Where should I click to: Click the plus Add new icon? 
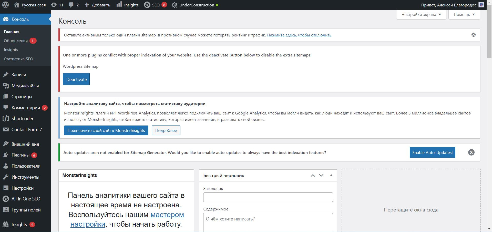pyautogui.click(x=87, y=5)
